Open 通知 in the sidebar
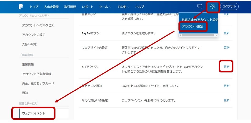This screenshot has width=251, height=123. pyautogui.click(x=25, y=93)
